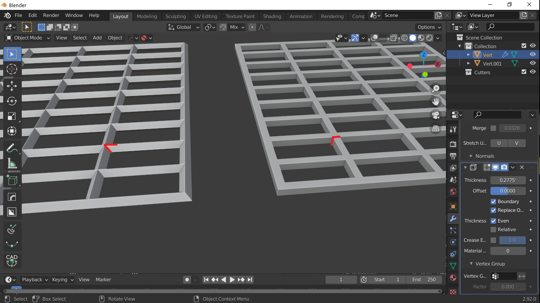Switch perspective/orthographic grid icon
The width and height of the screenshot is (540, 303).
pos(436,129)
